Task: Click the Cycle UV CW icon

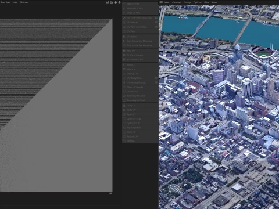Action: (x=124, y=123)
